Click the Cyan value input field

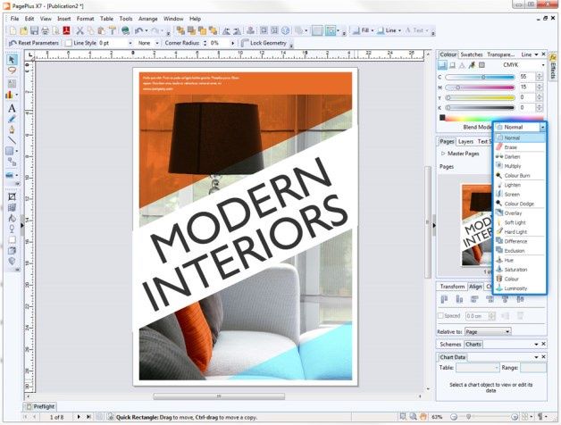[527, 77]
